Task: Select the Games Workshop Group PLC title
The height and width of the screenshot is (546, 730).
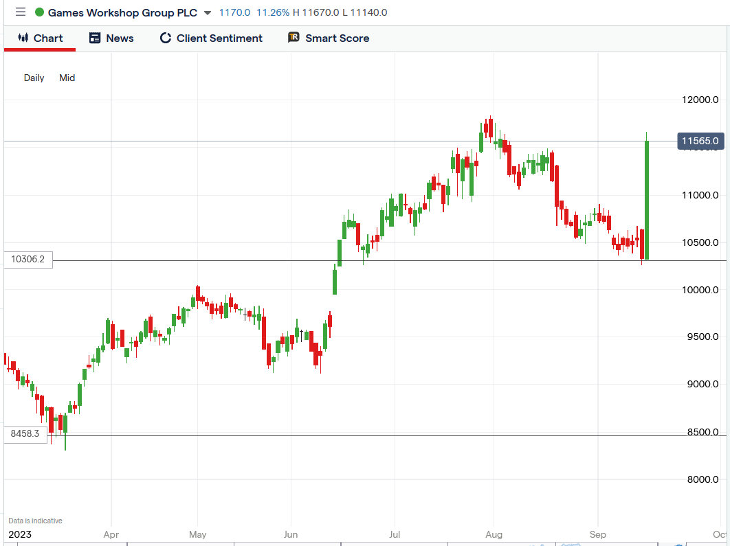Action: (x=122, y=12)
